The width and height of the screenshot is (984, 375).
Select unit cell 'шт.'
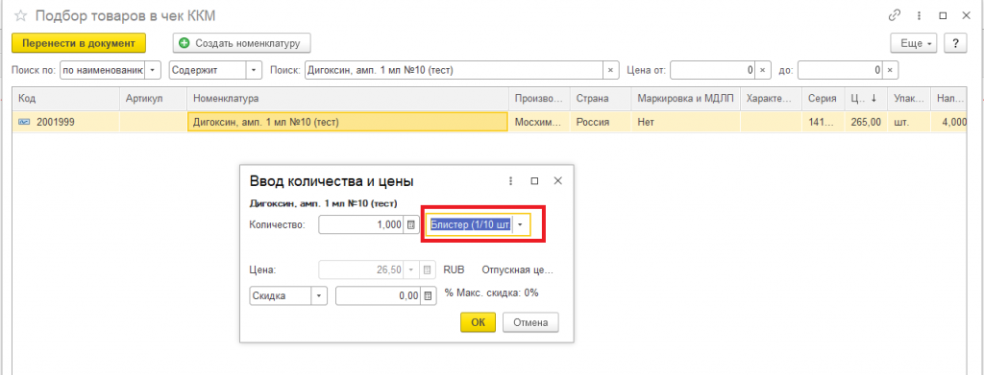coord(908,123)
